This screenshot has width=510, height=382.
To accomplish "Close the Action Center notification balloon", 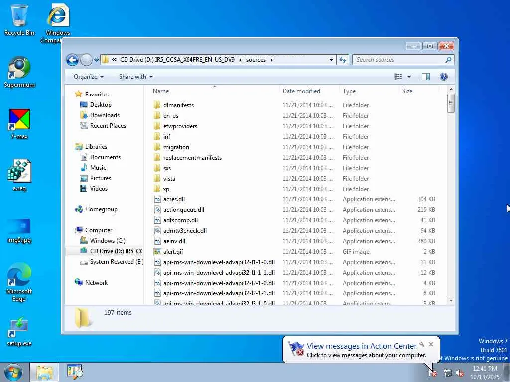I will point(431,344).
